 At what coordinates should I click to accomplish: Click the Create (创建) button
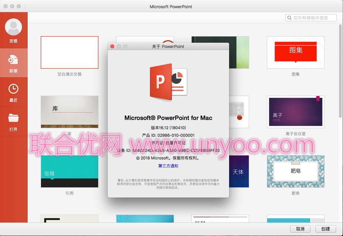(x=326, y=229)
